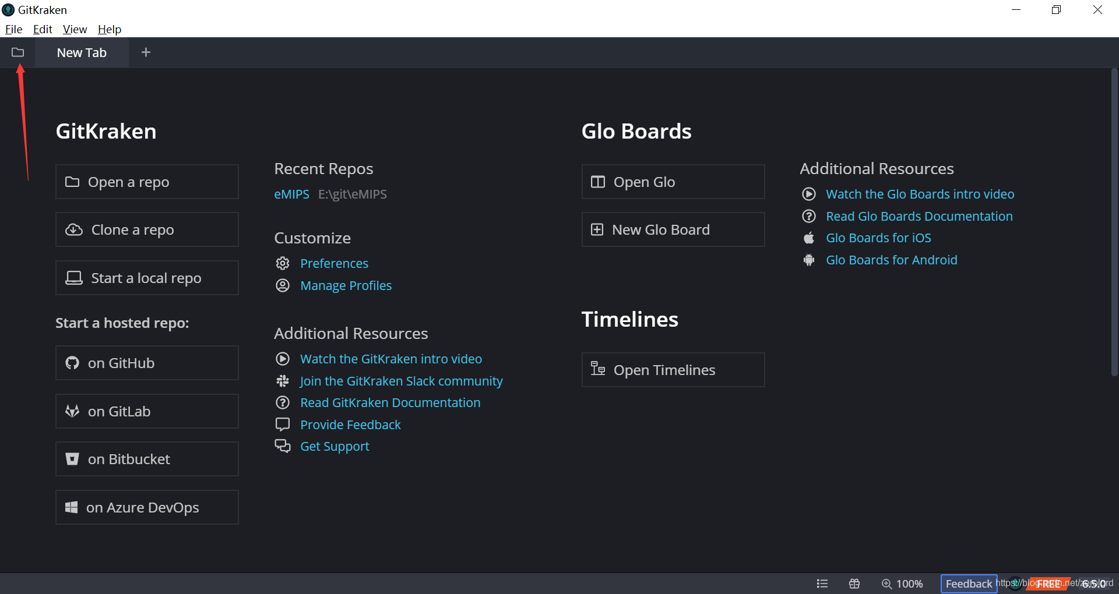The height and width of the screenshot is (594, 1119).
Task: Start a hosted repo on Bitbucket
Action: (147, 459)
